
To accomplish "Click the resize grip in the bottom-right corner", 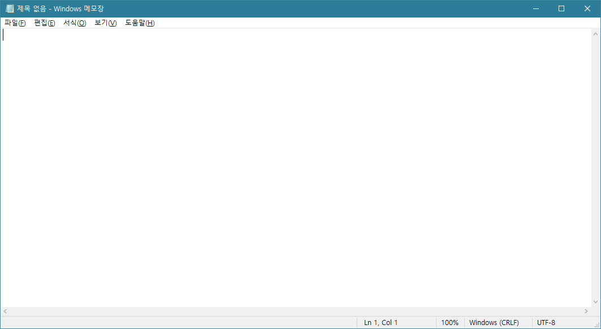I will pos(596,324).
